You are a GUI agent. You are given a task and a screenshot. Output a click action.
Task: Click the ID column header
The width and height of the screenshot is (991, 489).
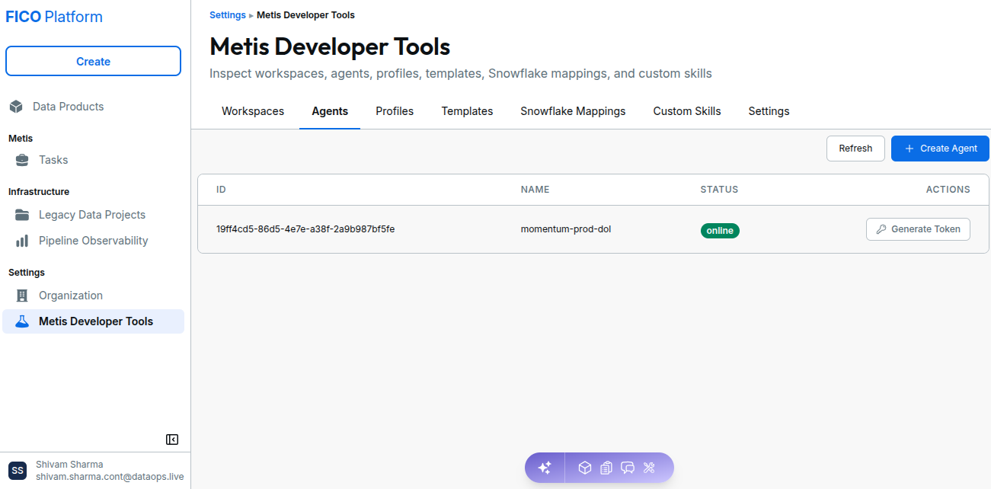coord(221,190)
